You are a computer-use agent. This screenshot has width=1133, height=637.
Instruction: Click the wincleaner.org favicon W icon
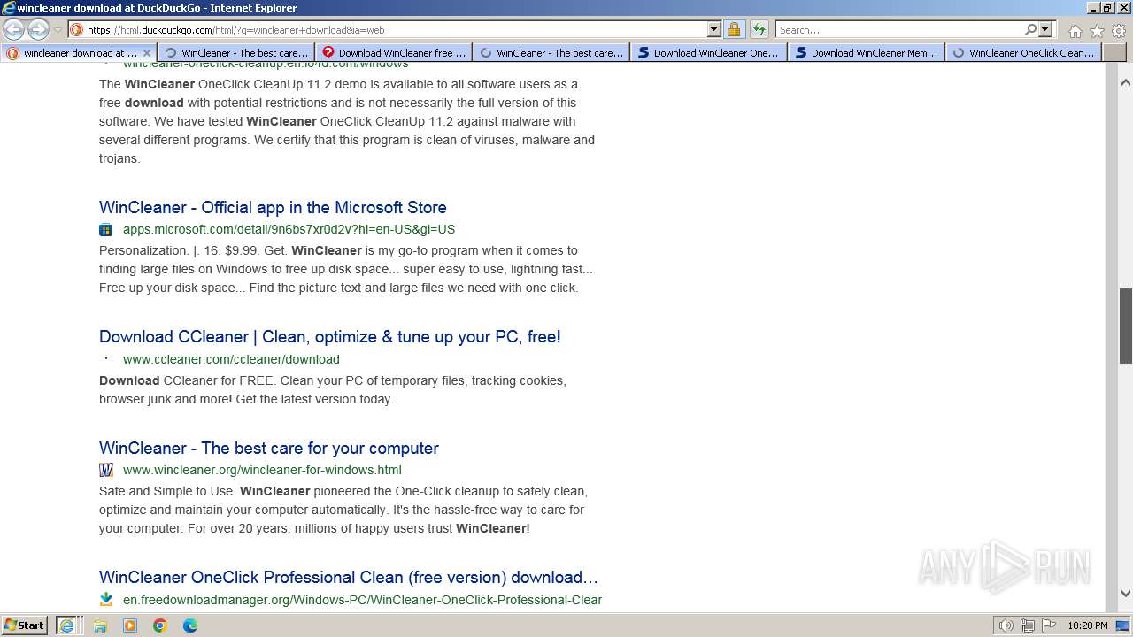coord(106,470)
